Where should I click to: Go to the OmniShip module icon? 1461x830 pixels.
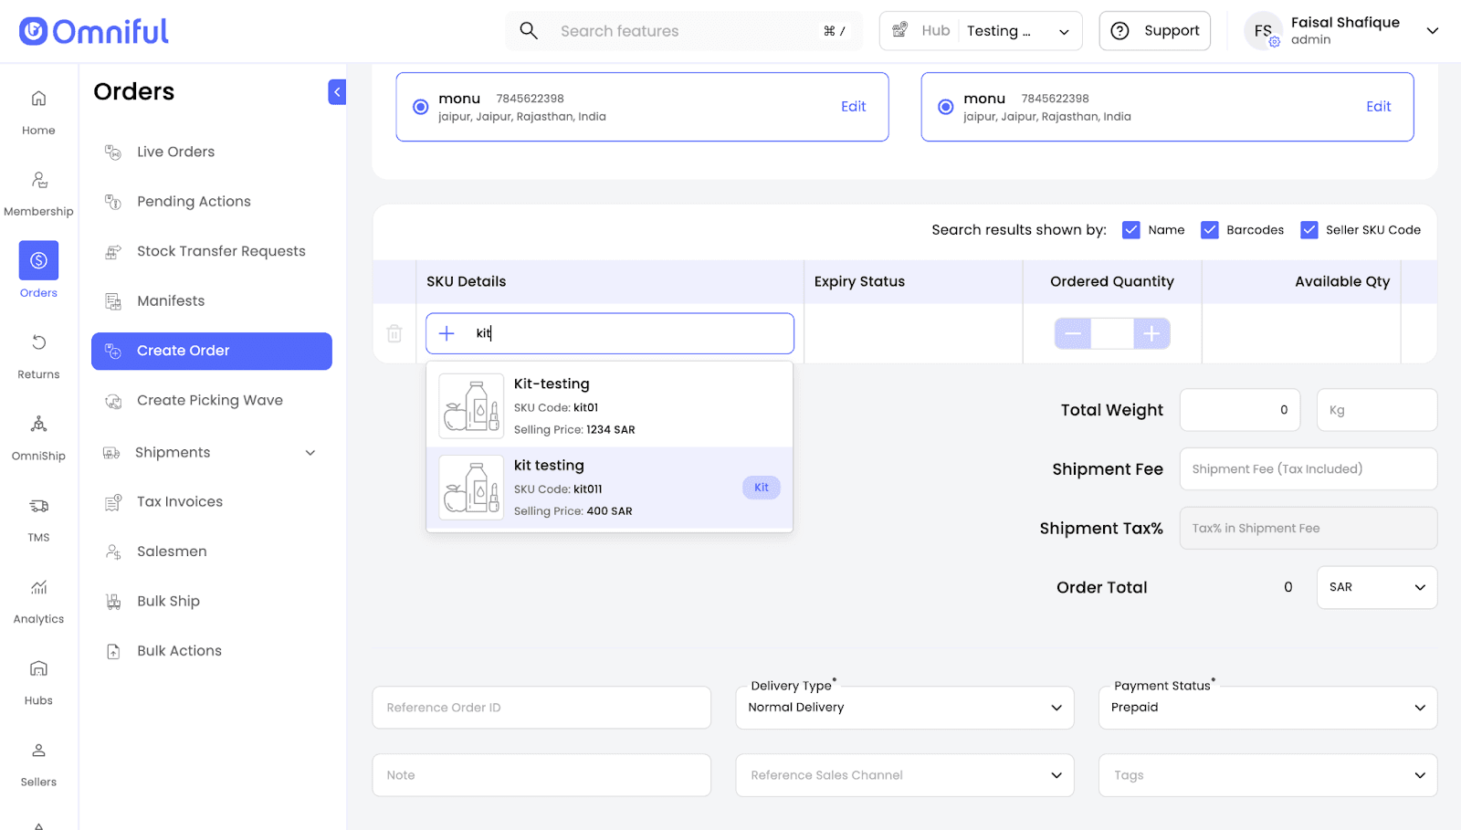click(38, 425)
